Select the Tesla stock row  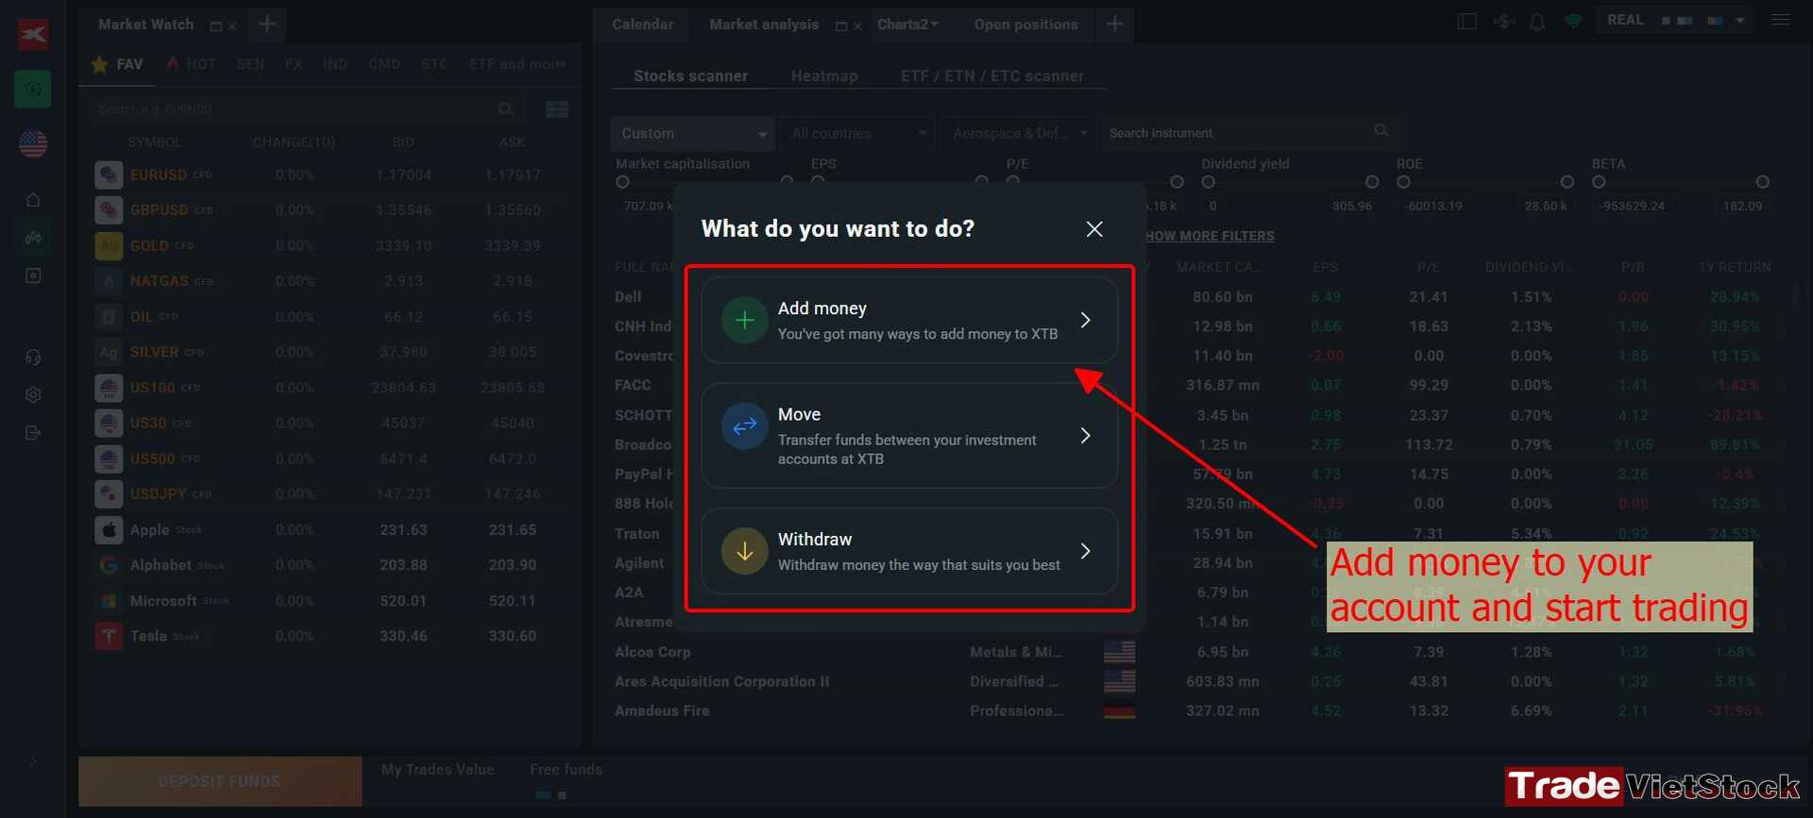[329, 636]
